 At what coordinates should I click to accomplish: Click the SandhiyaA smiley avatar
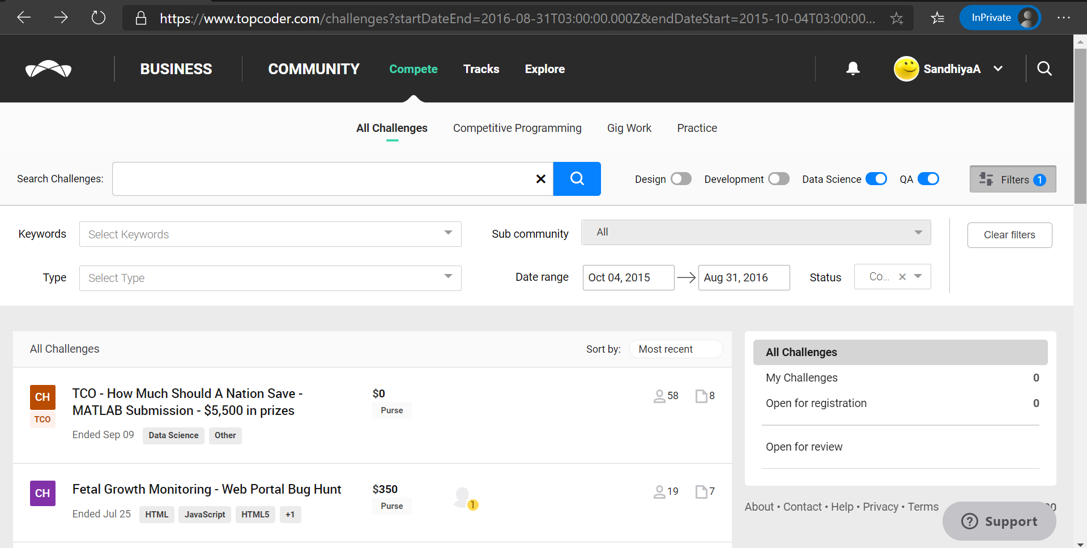tap(906, 68)
